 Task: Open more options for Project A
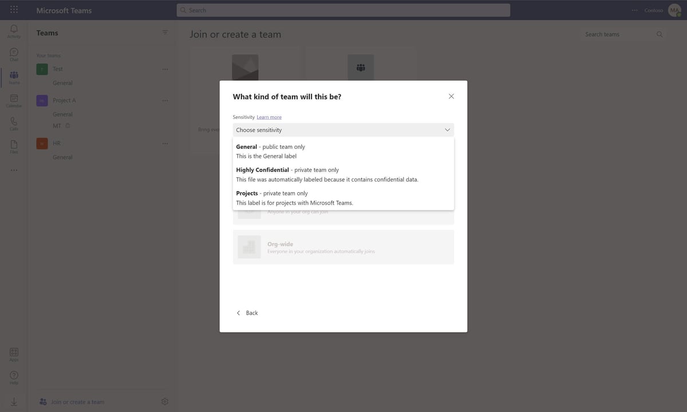tap(165, 100)
